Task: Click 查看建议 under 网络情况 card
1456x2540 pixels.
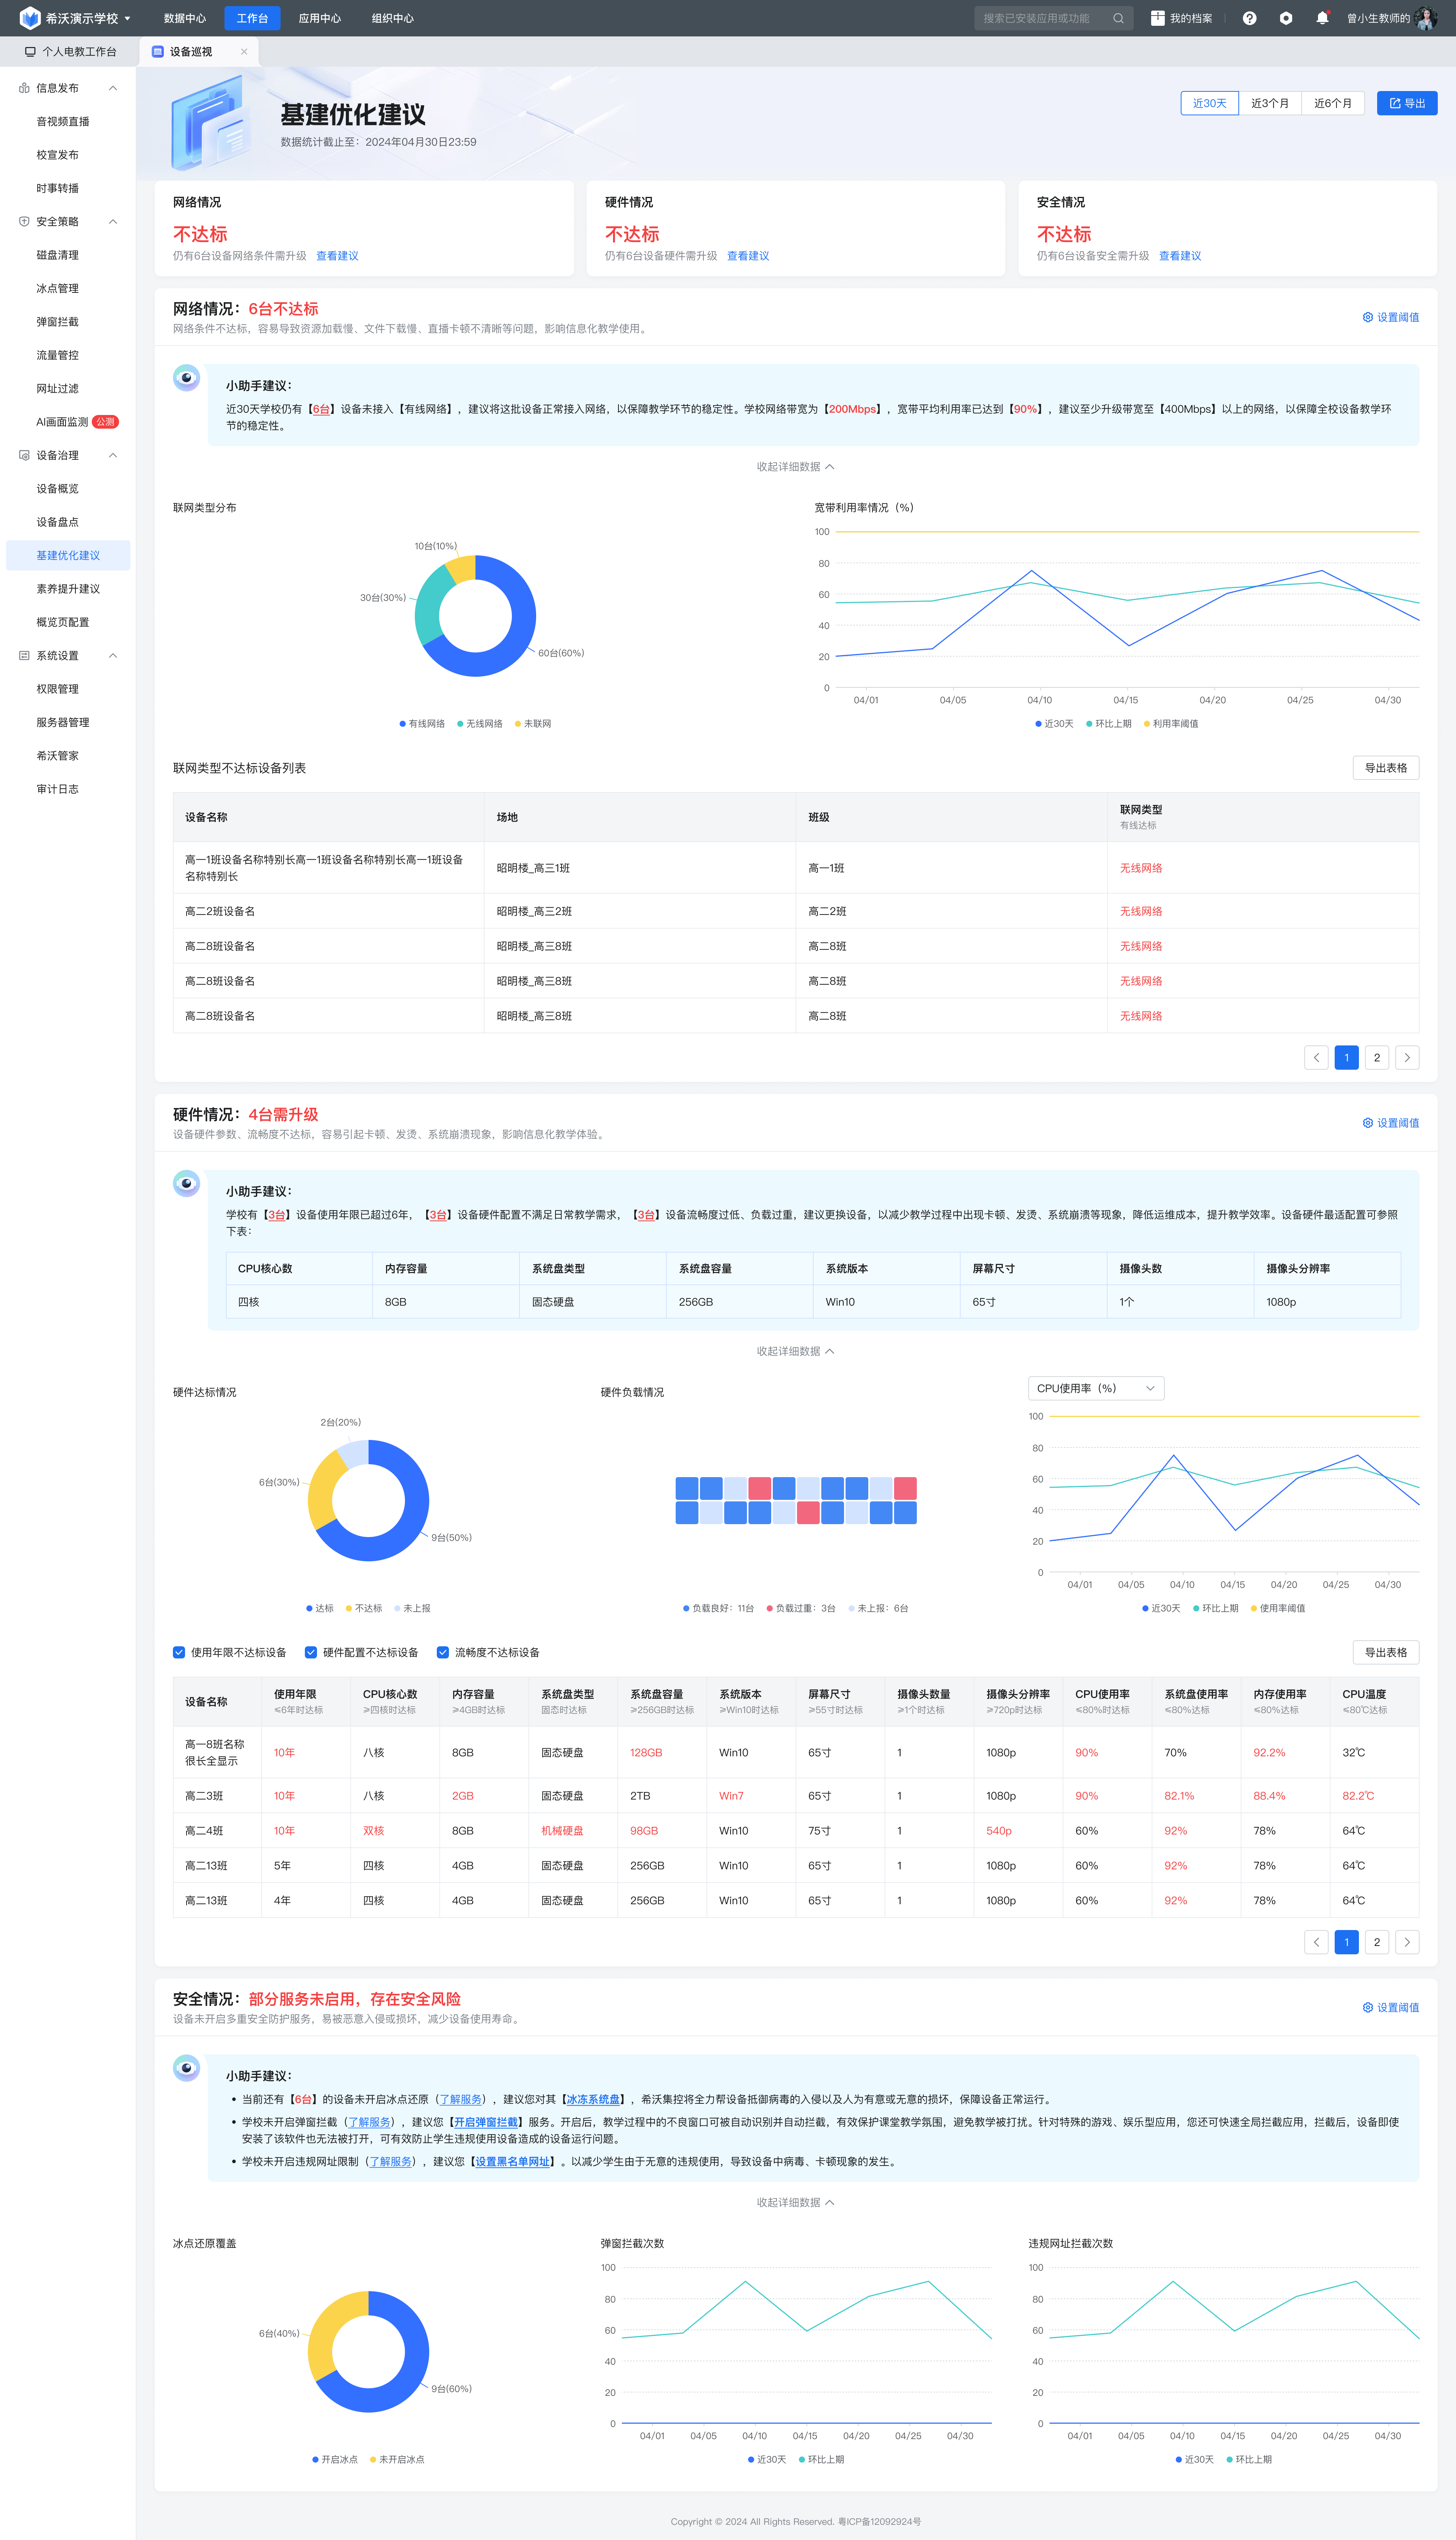Action: [x=337, y=255]
